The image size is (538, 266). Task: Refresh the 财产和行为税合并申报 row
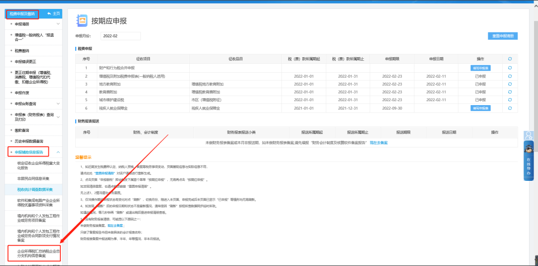click(510, 68)
